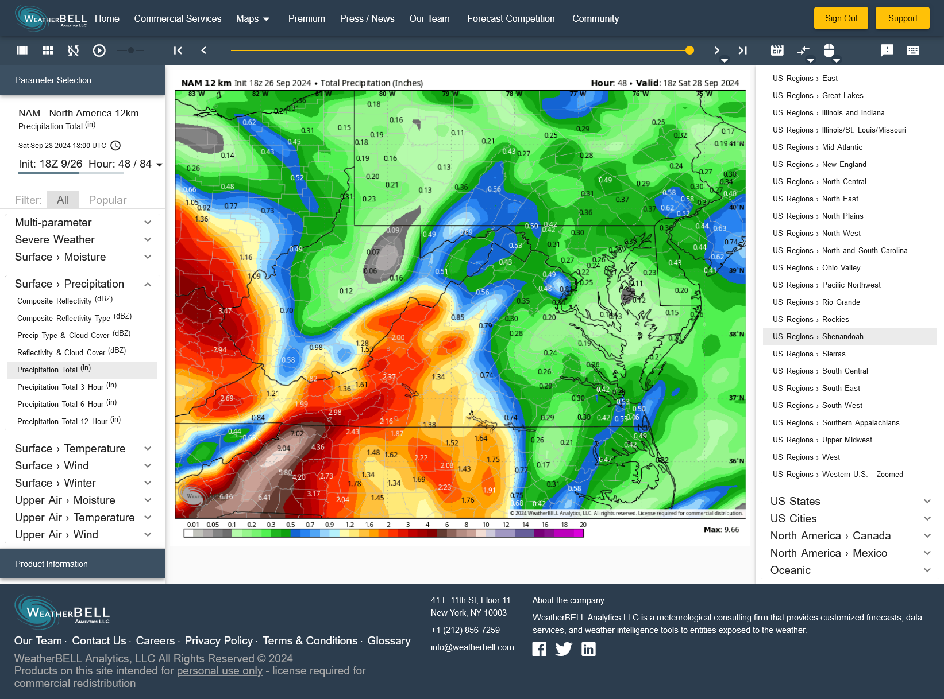Select Precipitation Total 3 Hour parameter

(82, 387)
